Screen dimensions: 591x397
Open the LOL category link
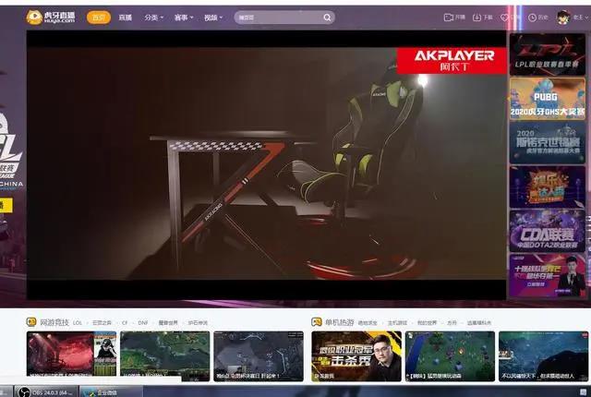(x=78, y=323)
